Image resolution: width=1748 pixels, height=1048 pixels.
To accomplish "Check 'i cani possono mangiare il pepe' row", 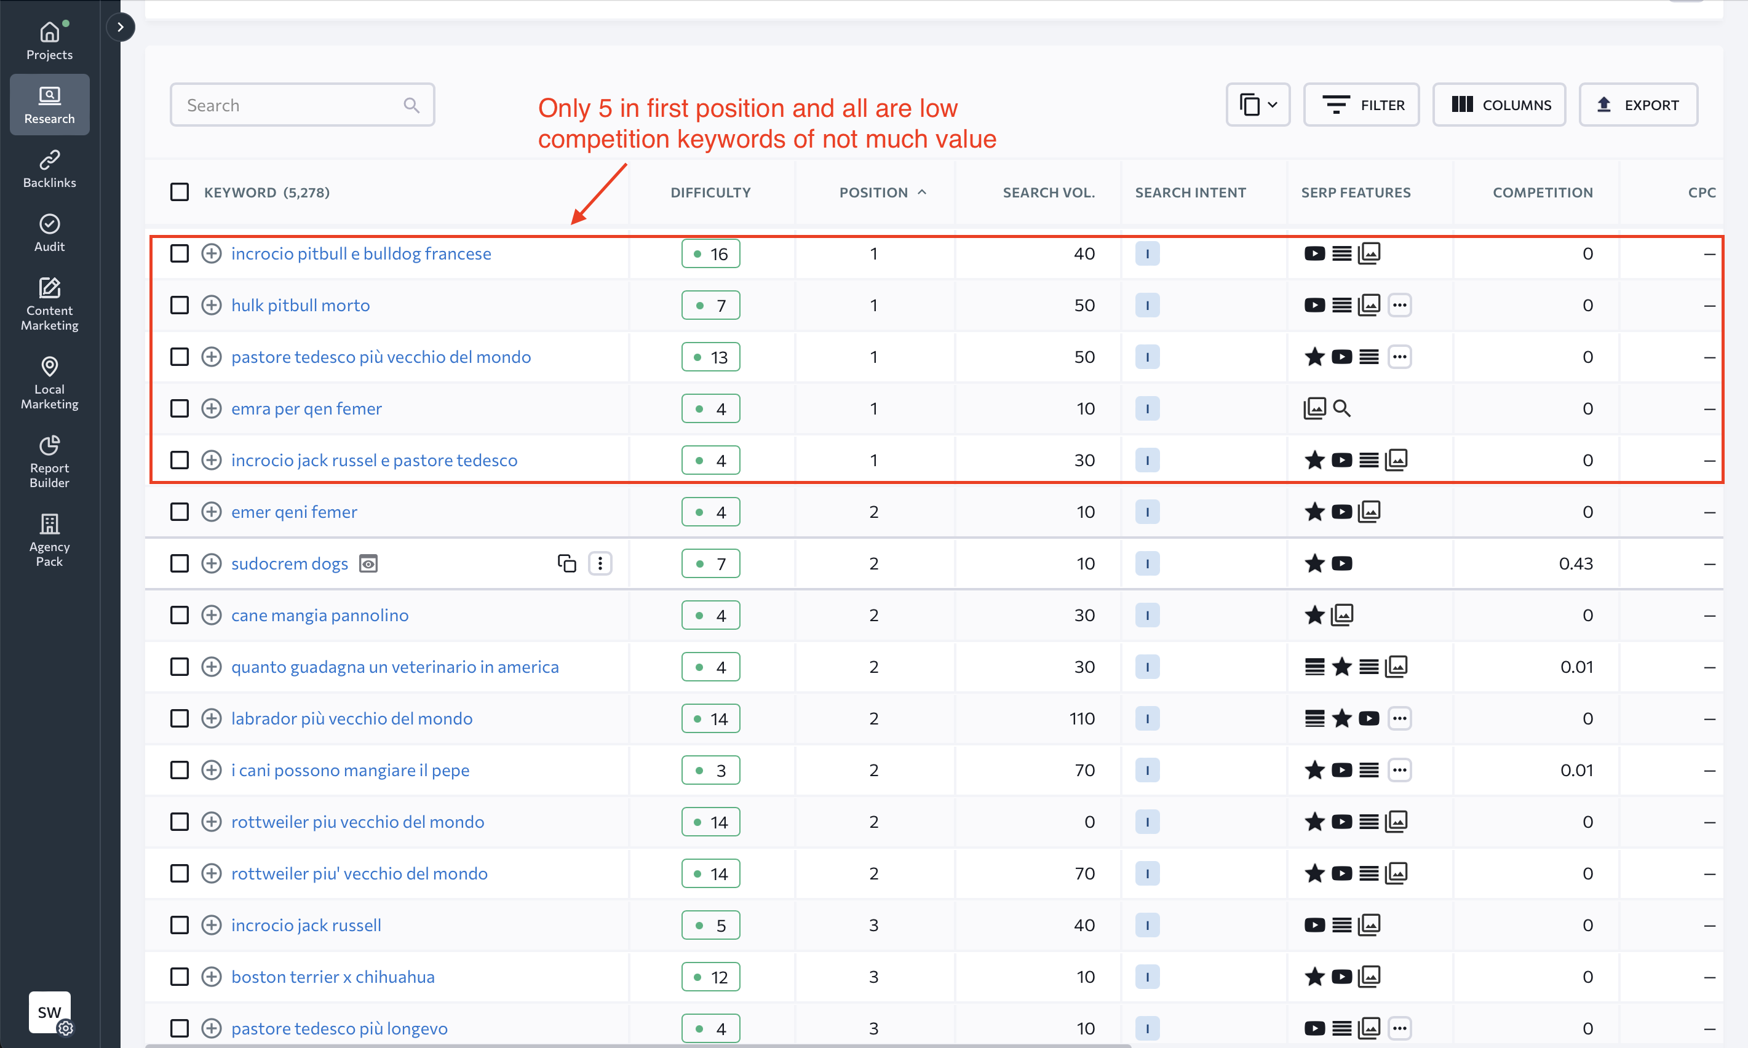I will click(180, 770).
